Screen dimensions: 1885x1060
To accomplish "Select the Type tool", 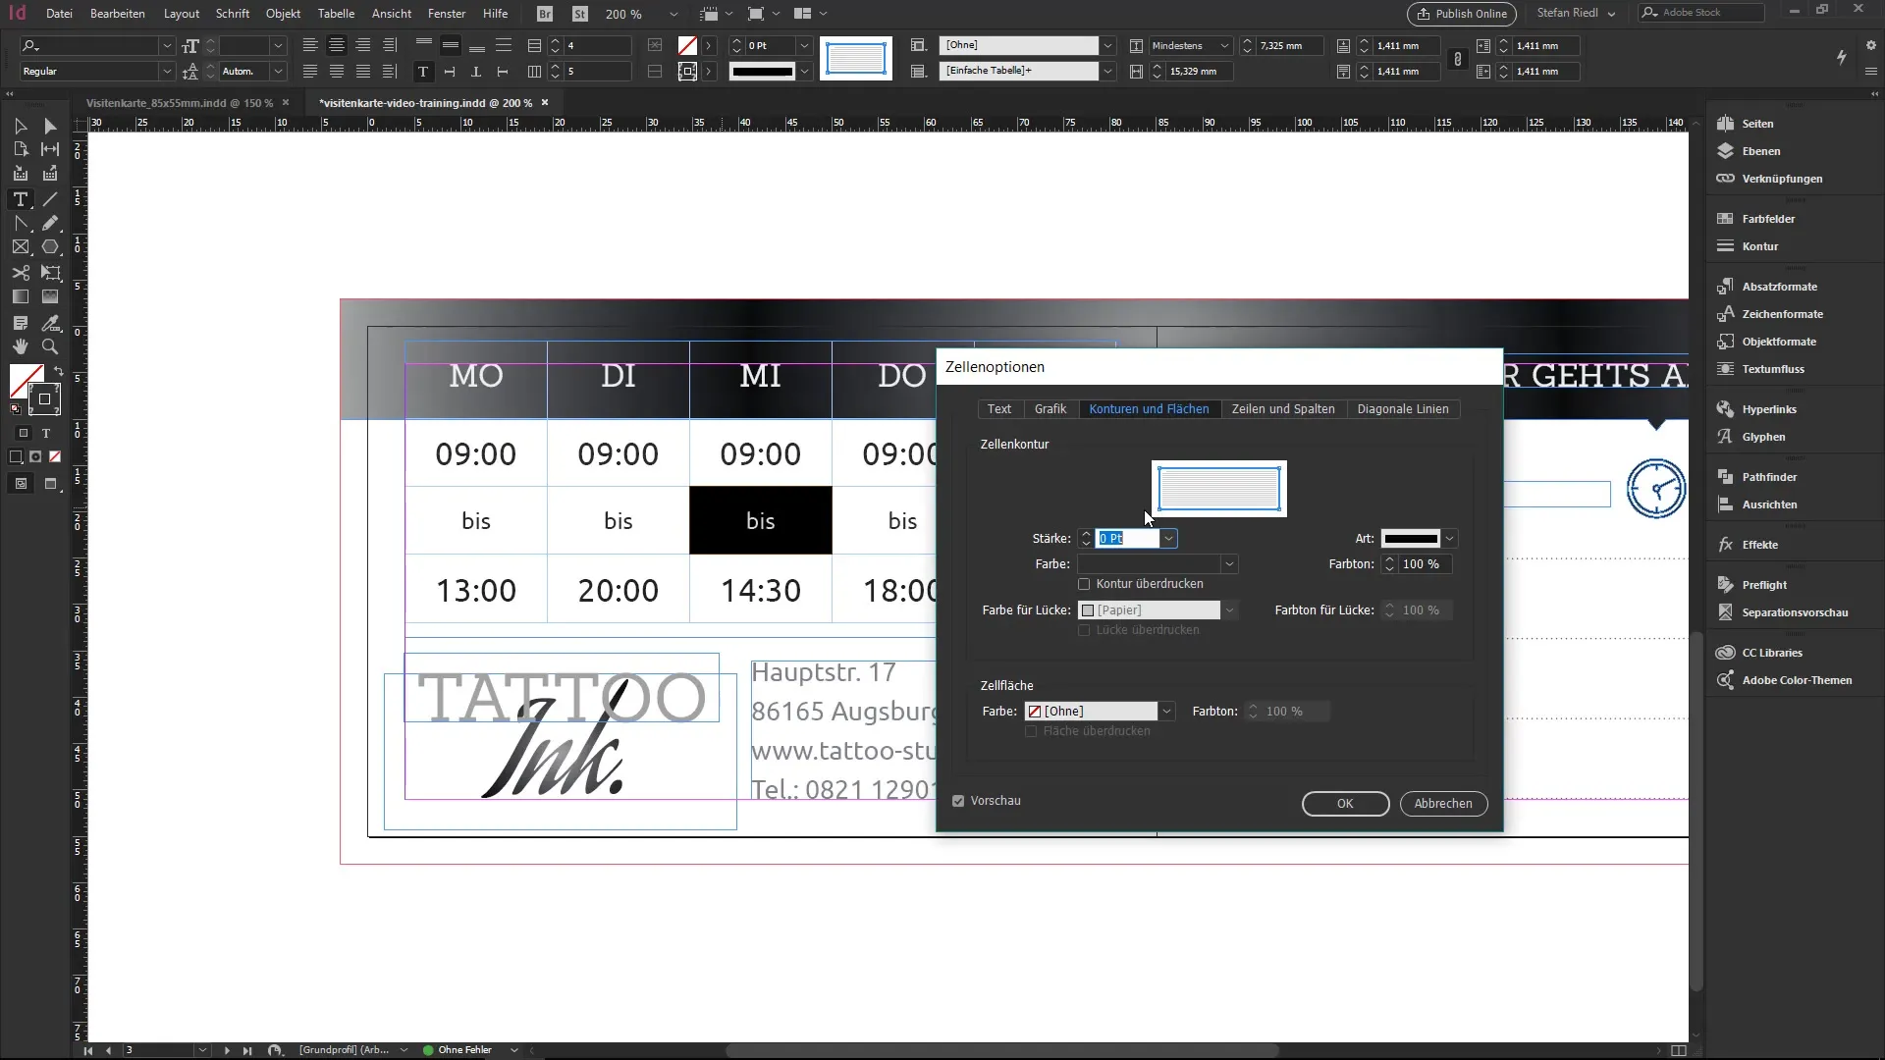I will 20,199.
